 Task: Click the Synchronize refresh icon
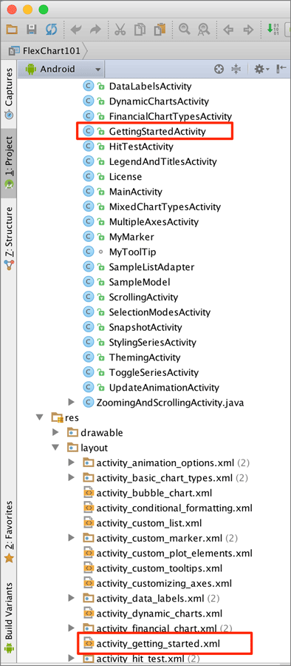coord(51,30)
